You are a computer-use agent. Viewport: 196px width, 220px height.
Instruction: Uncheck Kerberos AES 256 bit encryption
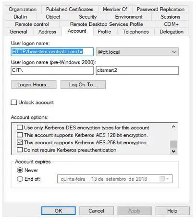click(x=20, y=142)
